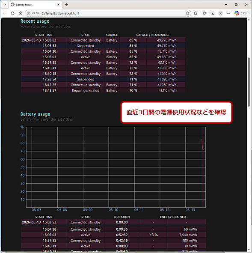
Task: Click the Battery usage heading
Action: pos(36,114)
